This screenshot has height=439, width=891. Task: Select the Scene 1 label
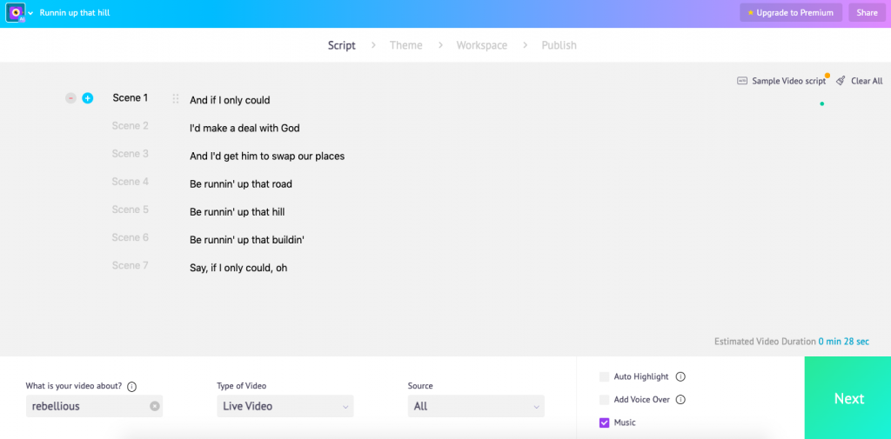click(x=131, y=97)
